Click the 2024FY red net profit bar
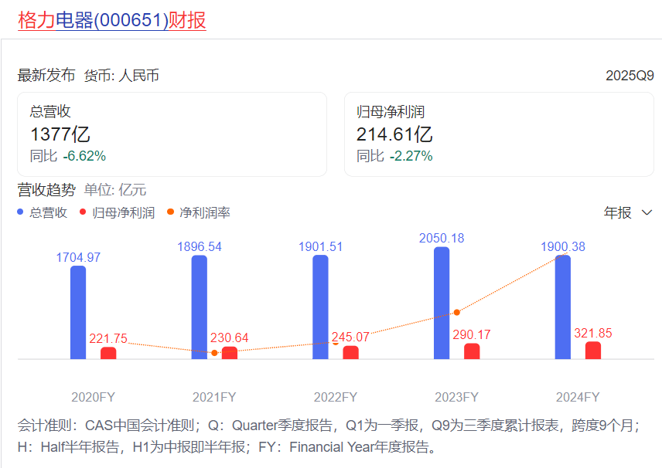 point(593,351)
